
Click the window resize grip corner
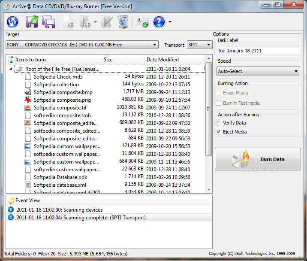click(x=301, y=255)
